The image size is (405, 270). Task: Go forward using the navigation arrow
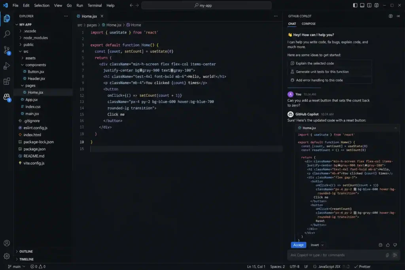[x=137, y=5]
